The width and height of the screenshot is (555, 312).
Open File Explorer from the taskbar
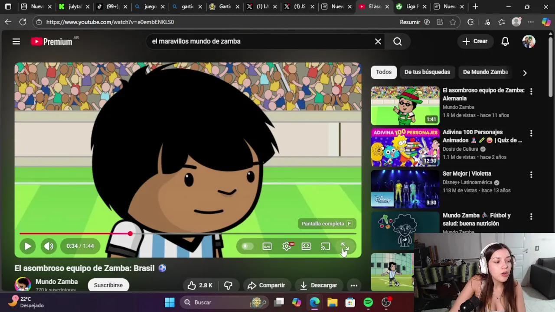point(332,302)
